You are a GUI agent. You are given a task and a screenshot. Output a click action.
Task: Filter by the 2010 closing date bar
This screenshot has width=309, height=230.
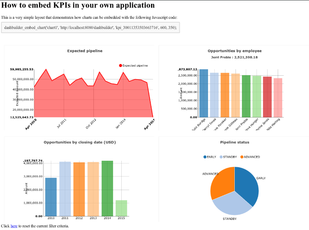tap(51, 197)
